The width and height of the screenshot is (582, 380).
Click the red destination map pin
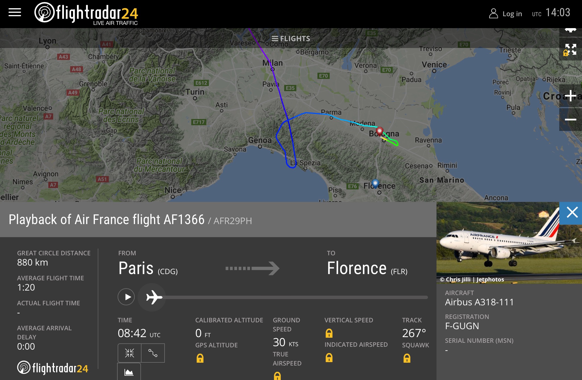pyautogui.click(x=380, y=131)
